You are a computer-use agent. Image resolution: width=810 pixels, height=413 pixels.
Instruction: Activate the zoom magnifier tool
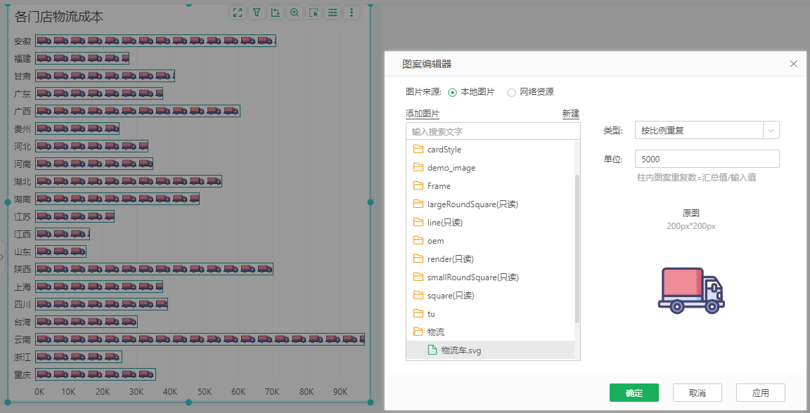tap(295, 12)
